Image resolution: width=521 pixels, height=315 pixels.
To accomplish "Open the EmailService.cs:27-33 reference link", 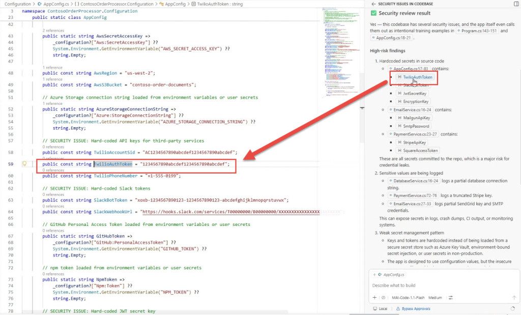I will tap(410, 204).
